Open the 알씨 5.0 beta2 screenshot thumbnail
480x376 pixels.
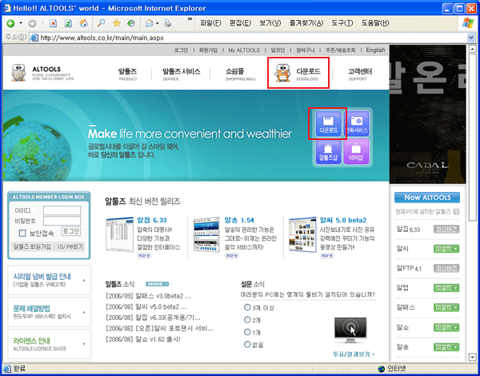[302, 235]
